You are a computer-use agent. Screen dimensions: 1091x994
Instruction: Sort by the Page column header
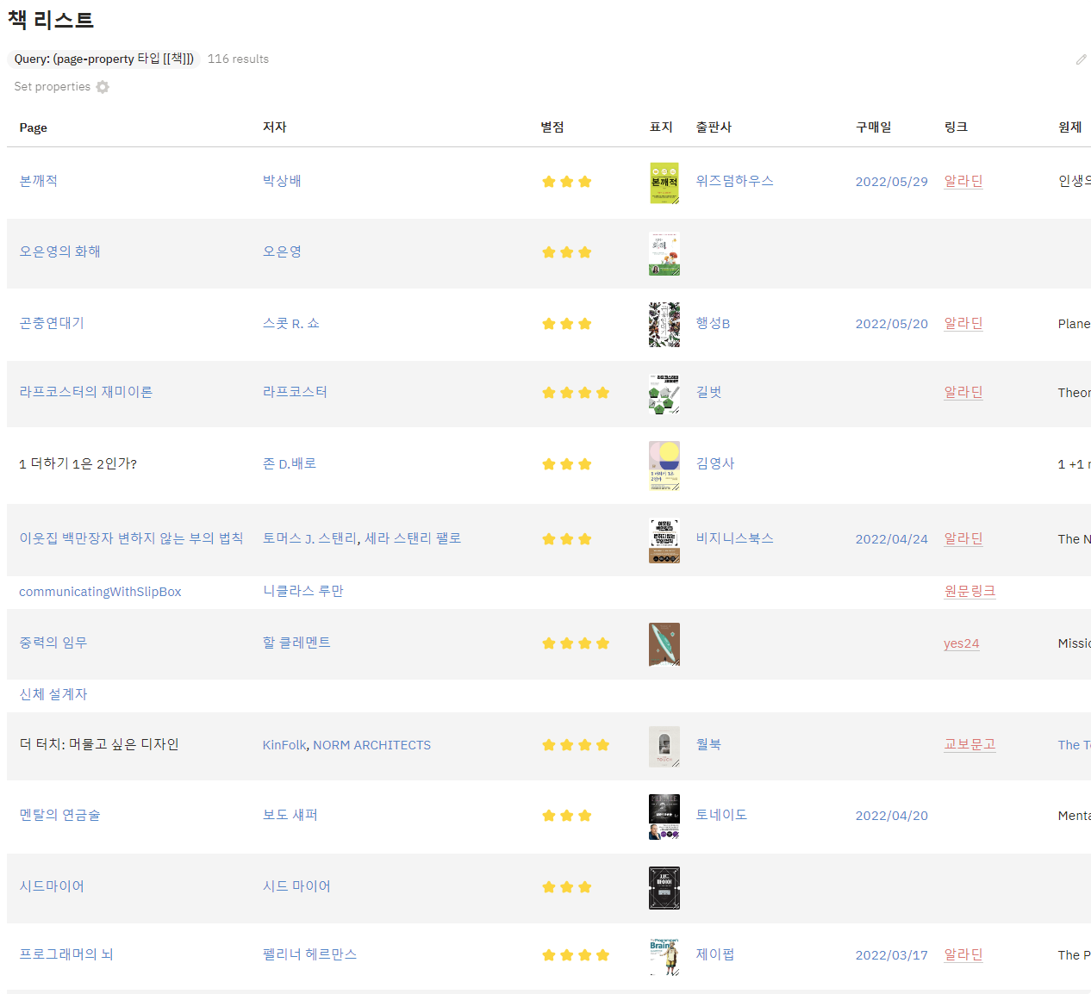tap(34, 127)
